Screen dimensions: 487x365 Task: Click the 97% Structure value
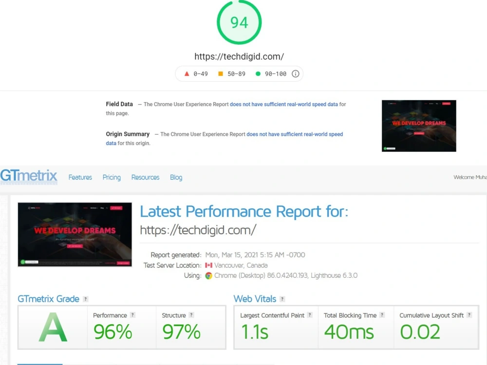(x=181, y=331)
